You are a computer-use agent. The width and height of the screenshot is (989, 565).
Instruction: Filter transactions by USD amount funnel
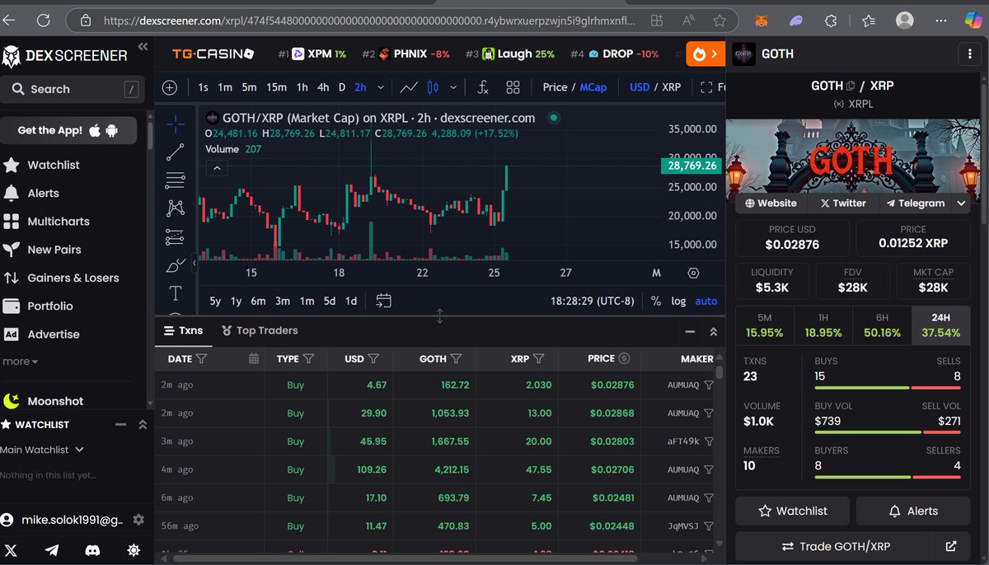pyautogui.click(x=373, y=358)
